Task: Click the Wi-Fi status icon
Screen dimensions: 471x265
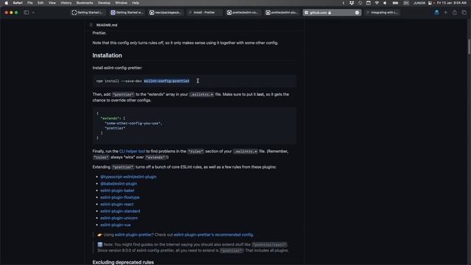Action: tap(377, 3)
